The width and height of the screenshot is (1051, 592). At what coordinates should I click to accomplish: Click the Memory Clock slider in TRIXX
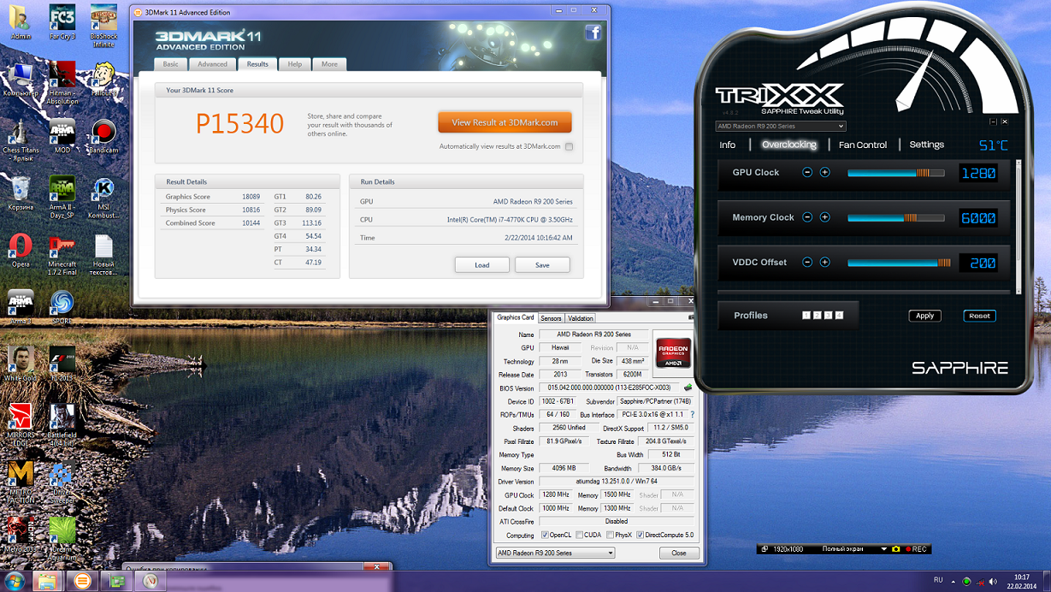coord(896,217)
